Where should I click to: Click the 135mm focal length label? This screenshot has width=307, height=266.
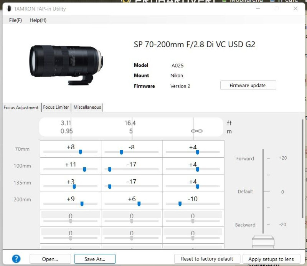(x=22, y=183)
